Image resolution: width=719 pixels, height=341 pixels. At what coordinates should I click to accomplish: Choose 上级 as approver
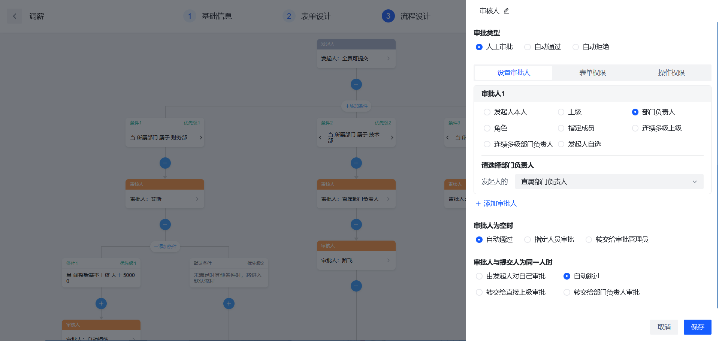(570, 112)
